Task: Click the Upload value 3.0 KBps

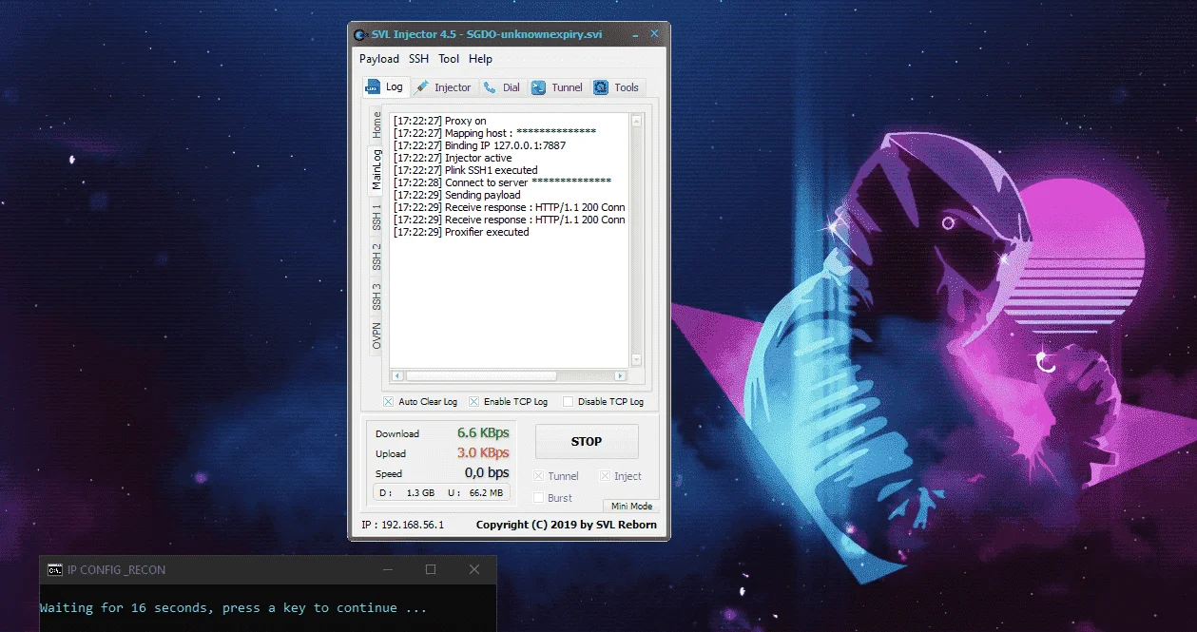Action: [483, 452]
